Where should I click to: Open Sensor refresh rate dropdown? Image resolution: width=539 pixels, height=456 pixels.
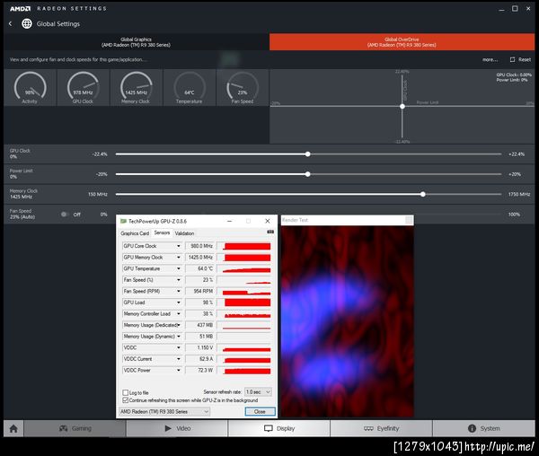[x=258, y=391]
